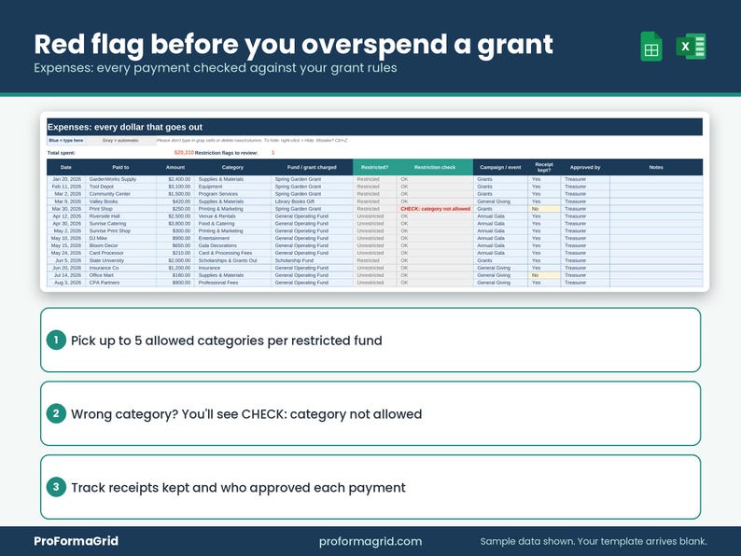Select the GardenWorks Supply payee cell
This screenshot has width=741, height=556.
pyautogui.click(x=120, y=179)
